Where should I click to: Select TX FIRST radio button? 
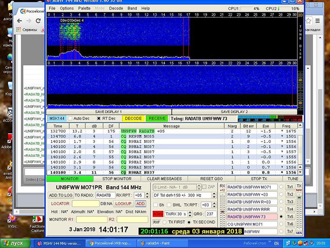coord(165,222)
